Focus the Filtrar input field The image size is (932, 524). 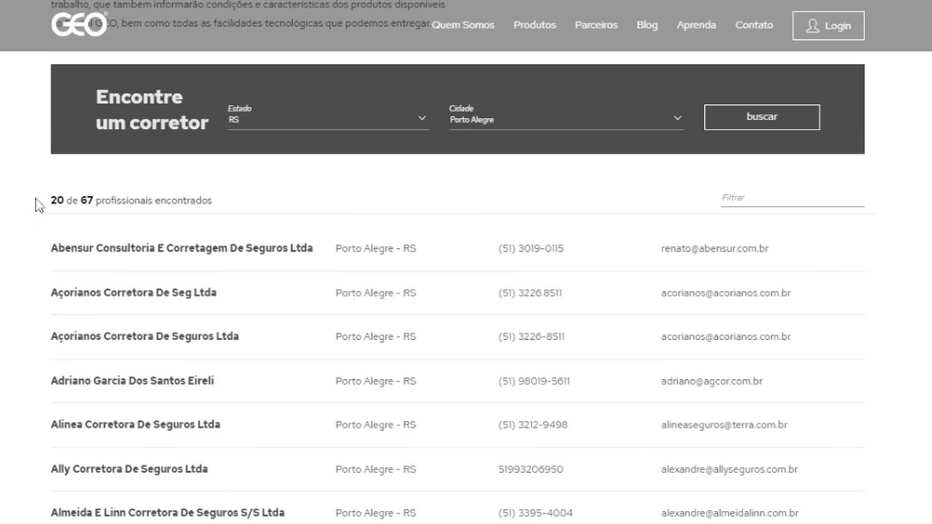[x=791, y=198]
